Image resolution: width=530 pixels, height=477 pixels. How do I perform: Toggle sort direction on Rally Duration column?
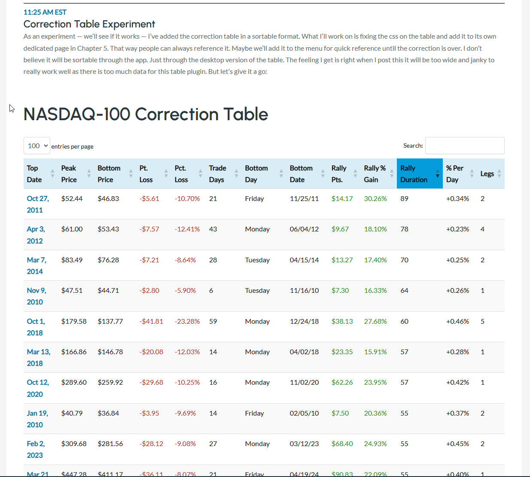click(x=437, y=174)
